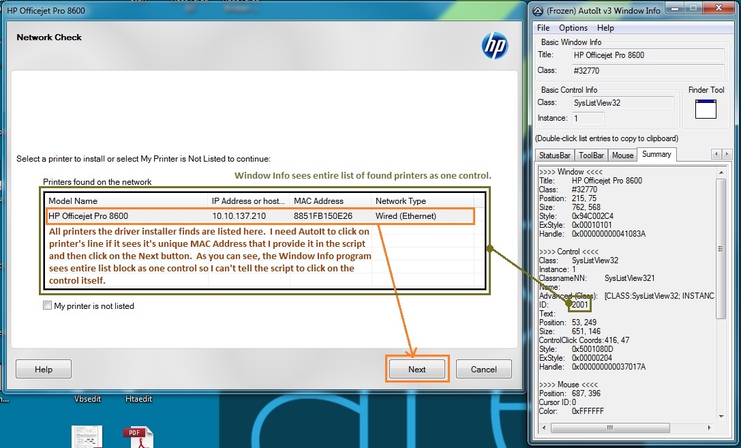
Task: Click the Model Name column header
Action: [126, 201]
